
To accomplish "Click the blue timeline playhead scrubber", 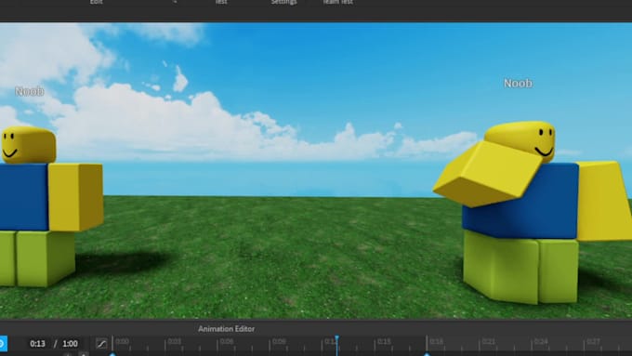I will (336, 345).
